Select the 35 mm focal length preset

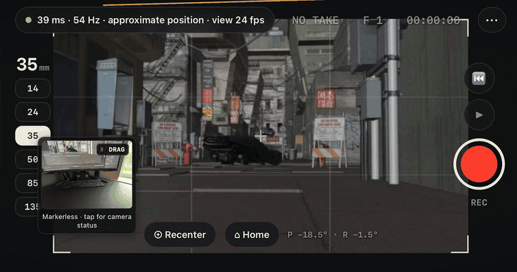pyautogui.click(x=33, y=136)
